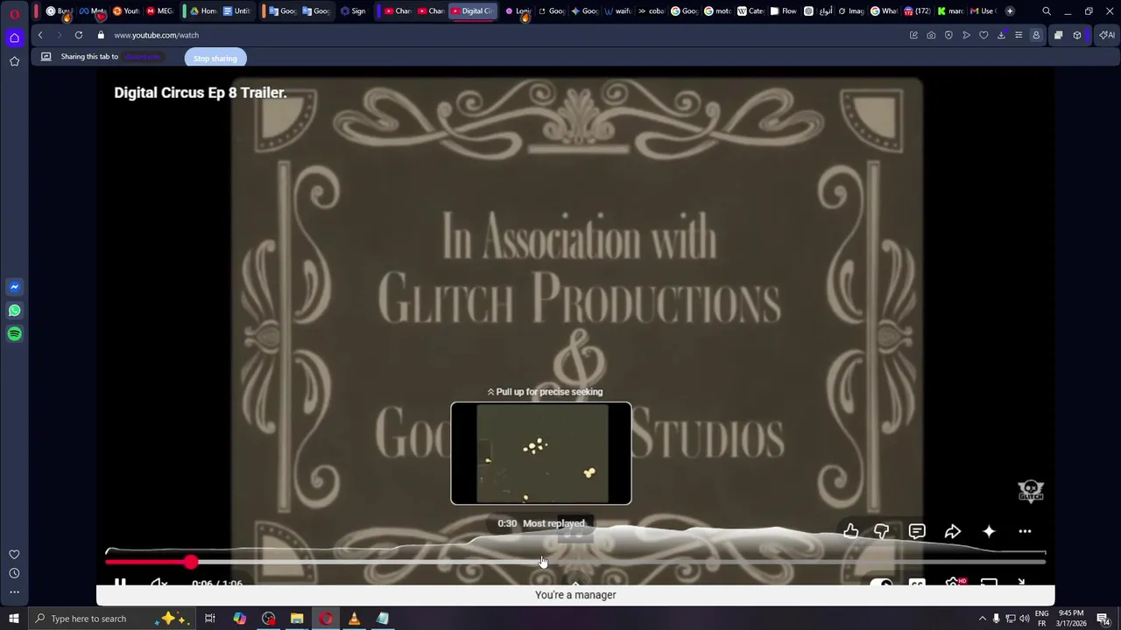Open the sidebar history clock icon
The height and width of the screenshot is (630, 1121).
click(x=14, y=573)
